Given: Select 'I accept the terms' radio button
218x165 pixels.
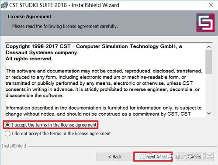Looking at the screenshot, I should (x=7, y=125).
